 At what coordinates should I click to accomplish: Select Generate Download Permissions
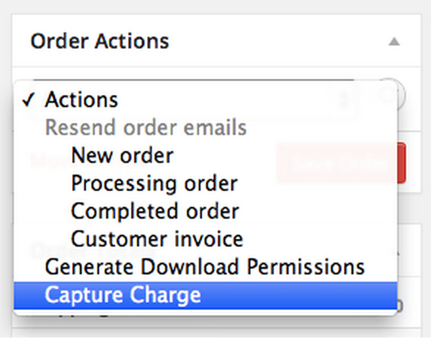(x=205, y=267)
